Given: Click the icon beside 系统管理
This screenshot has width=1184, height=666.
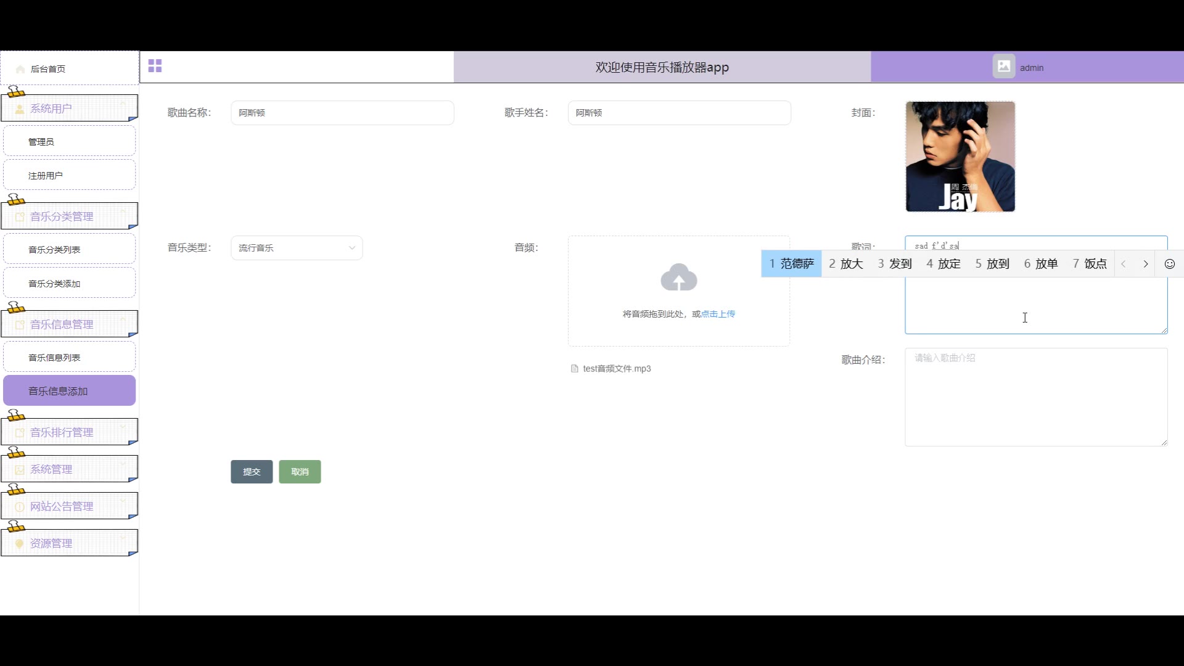Looking at the screenshot, I should coord(20,470).
